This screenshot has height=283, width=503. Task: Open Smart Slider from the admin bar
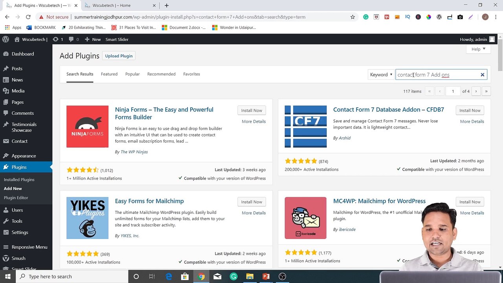point(117,39)
